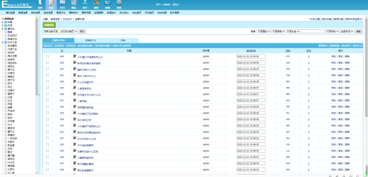Open the 不限推荐 search dropdown
368x177 pixels.
(x=278, y=31)
